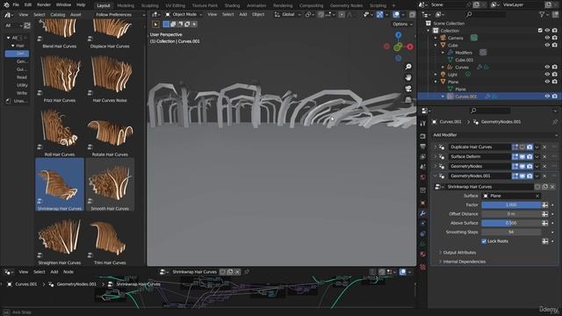The height and width of the screenshot is (316, 562).
Task: Open the Render menu
Action: [44, 5]
